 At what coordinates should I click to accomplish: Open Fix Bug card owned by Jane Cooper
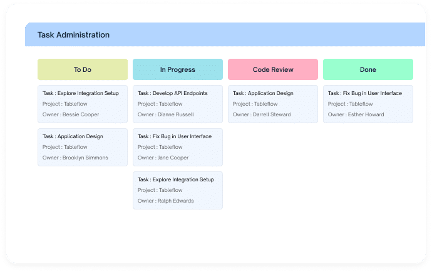click(178, 147)
